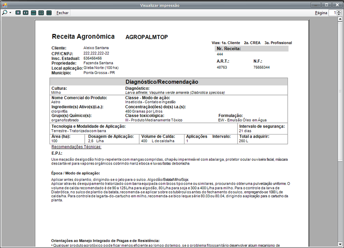Click the Recomendações Técnicas underlined heading
This screenshot has height=248, width=344.
point(77,147)
